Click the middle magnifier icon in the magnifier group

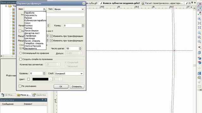pyautogui.click(x=199, y=37)
